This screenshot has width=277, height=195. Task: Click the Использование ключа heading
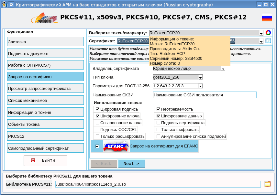[118, 103]
